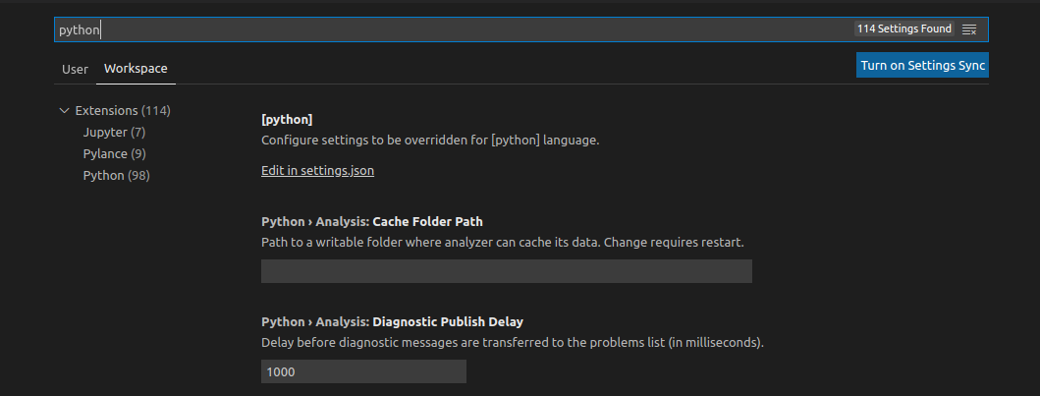Focus the Diagnostic Publish Delay 1000 field
1040x396 pixels.
(x=363, y=371)
